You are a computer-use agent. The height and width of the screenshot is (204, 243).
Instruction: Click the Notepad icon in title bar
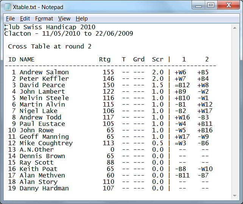(x=8, y=7)
